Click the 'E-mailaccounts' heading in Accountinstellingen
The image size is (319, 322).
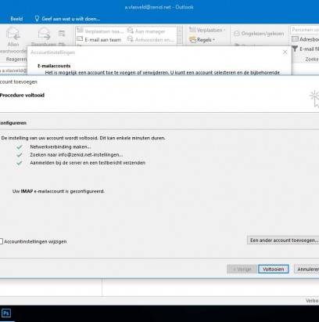coord(54,66)
